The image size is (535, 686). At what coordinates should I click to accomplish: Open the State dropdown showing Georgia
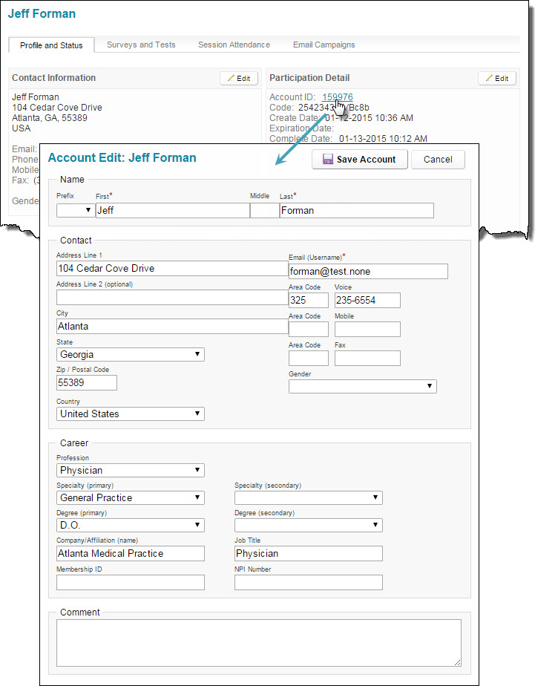(131, 354)
